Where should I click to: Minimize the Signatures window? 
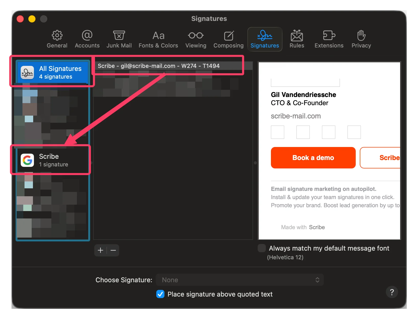tap(32, 19)
